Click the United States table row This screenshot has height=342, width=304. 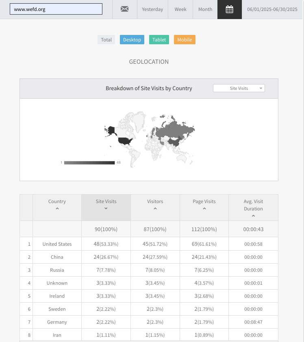click(x=57, y=244)
